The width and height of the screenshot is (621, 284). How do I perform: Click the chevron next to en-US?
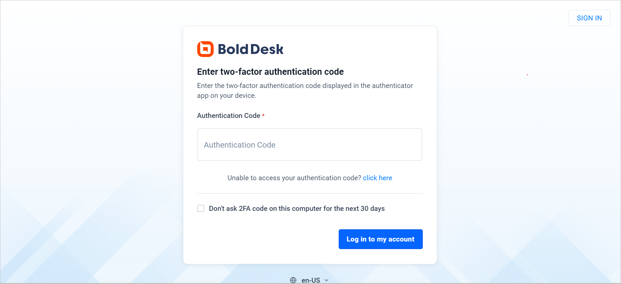pos(326,280)
